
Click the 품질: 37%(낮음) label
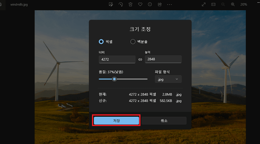point(111,72)
